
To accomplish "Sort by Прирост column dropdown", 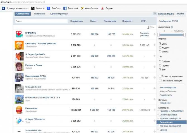I will tap(128, 21).
